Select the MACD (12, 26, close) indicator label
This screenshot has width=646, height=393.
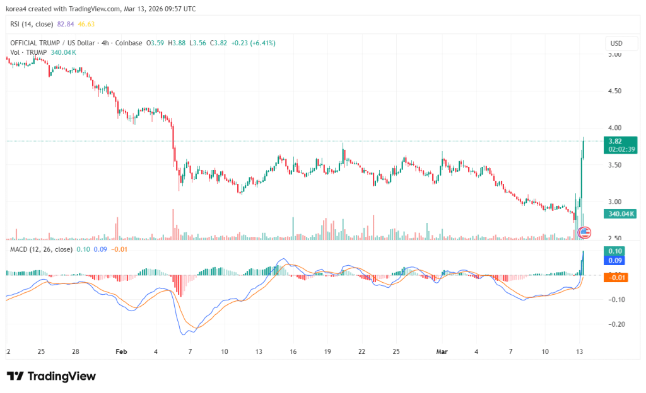pos(41,249)
